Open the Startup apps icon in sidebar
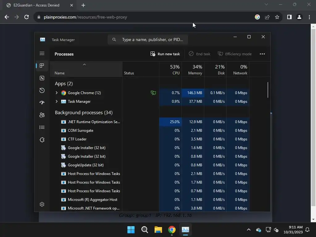The image size is (316, 237). tap(42, 102)
